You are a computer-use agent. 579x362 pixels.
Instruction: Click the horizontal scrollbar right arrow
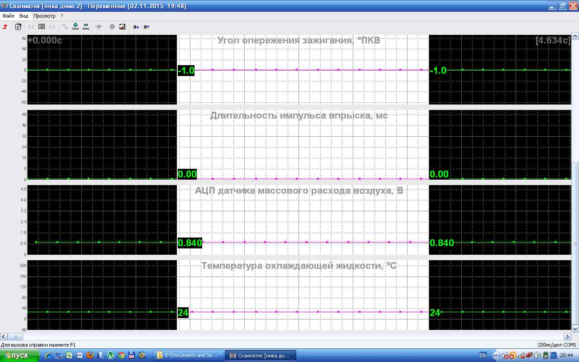coord(568,337)
